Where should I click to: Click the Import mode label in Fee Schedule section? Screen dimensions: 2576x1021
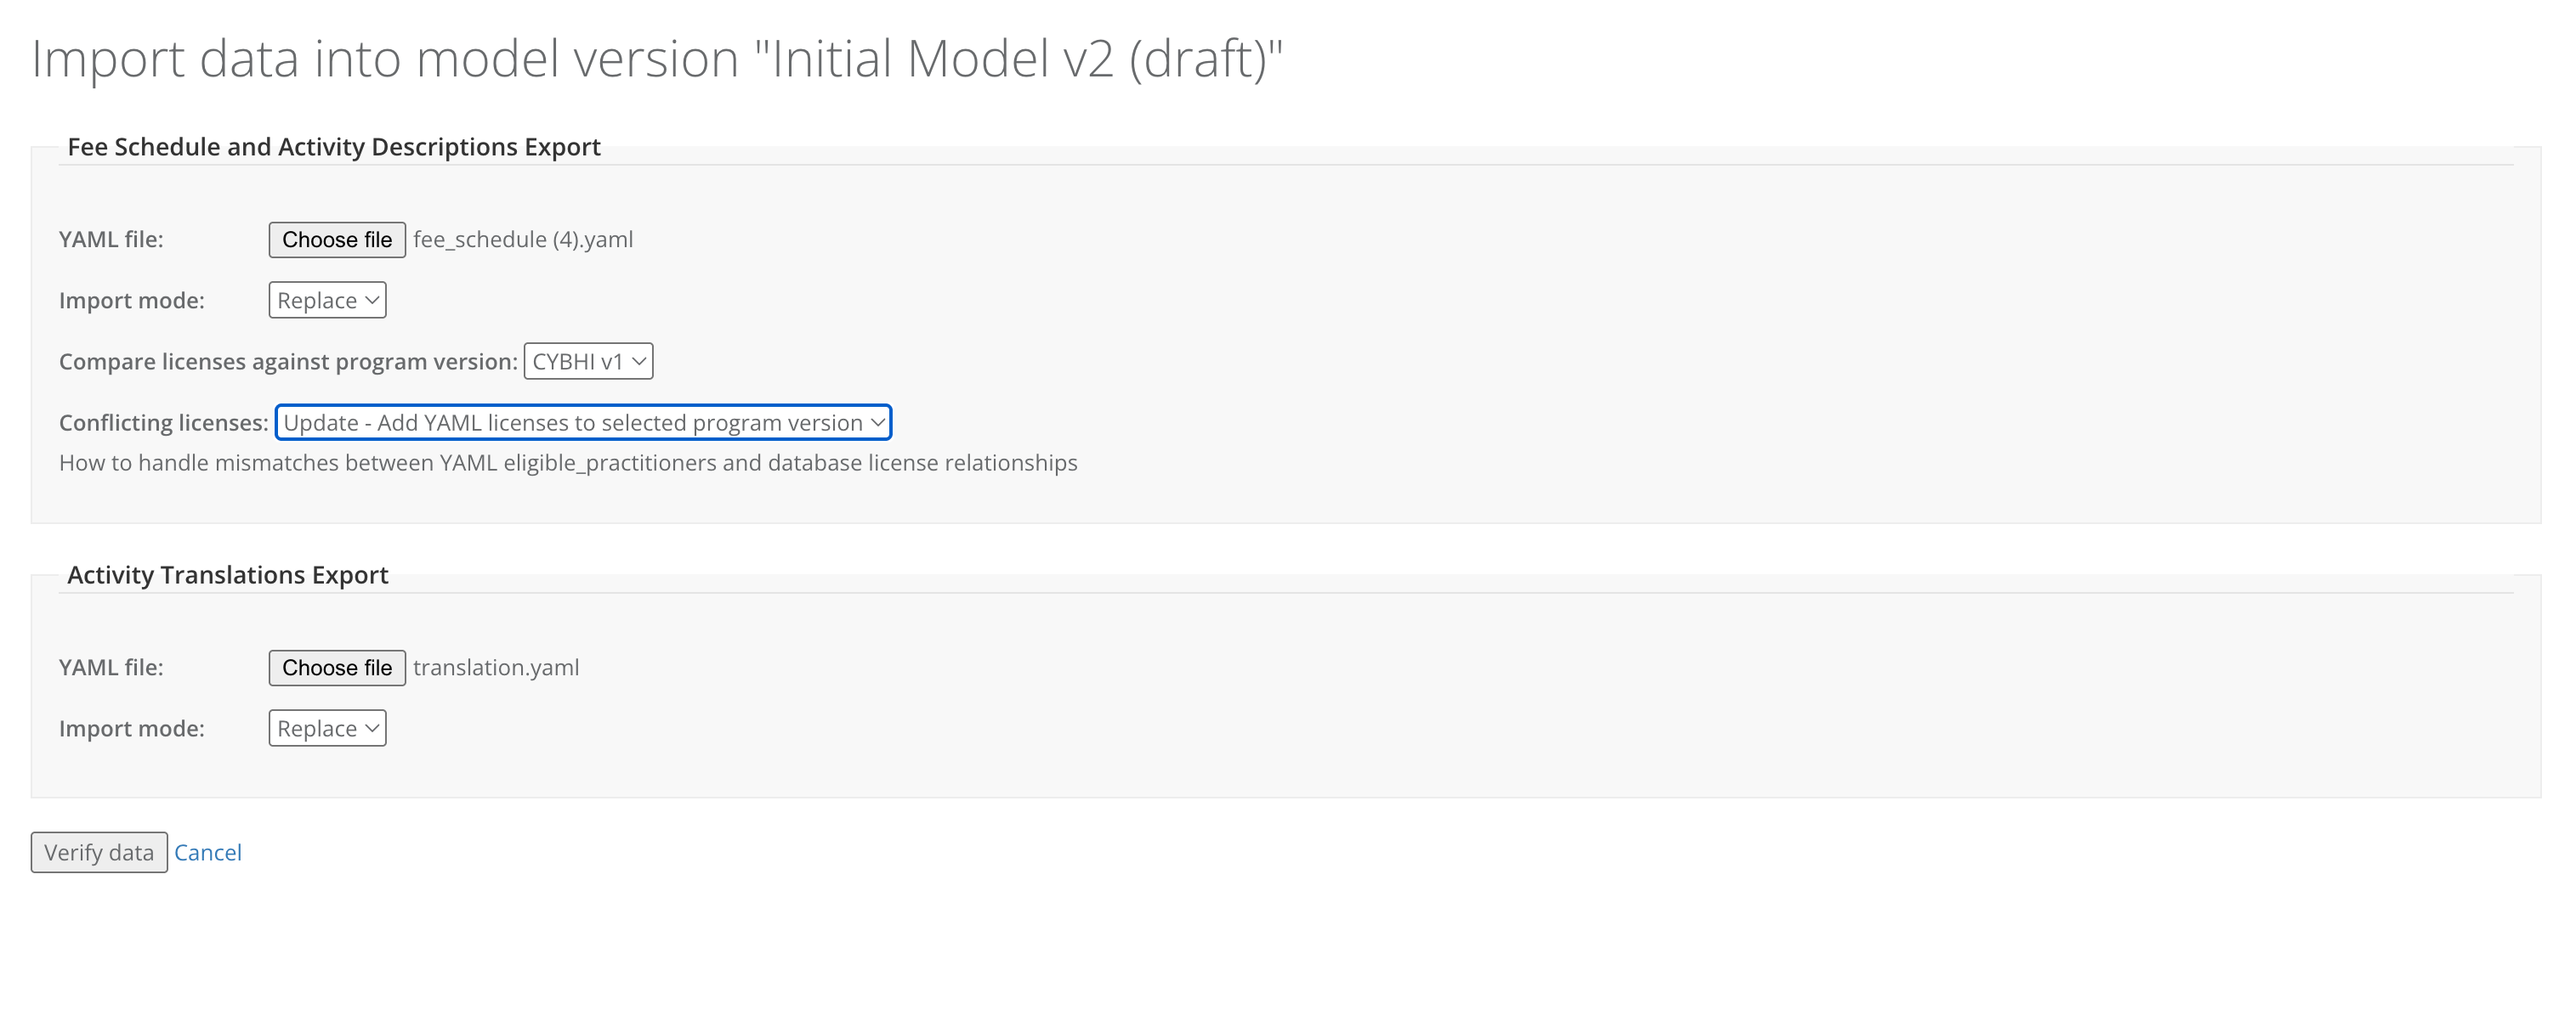(x=132, y=301)
